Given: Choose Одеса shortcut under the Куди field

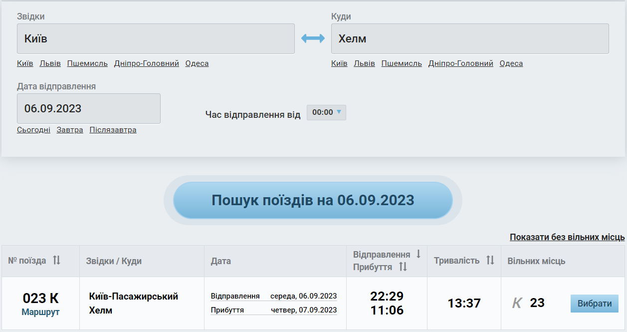Looking at the screenshot, I should coord(511,63).
